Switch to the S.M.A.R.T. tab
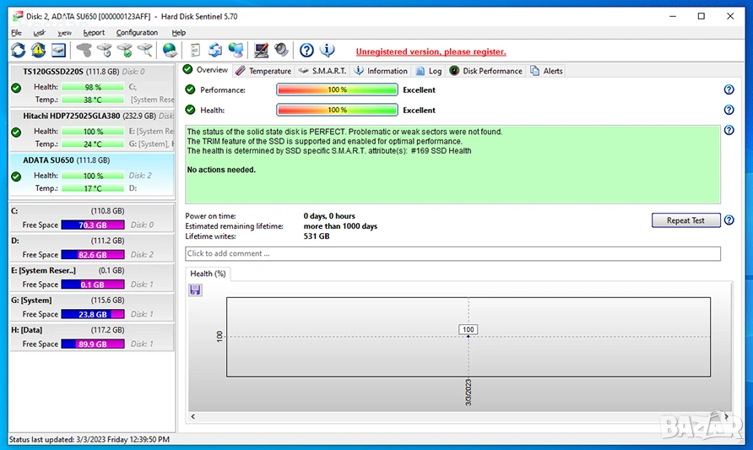 tap(322, 71)
